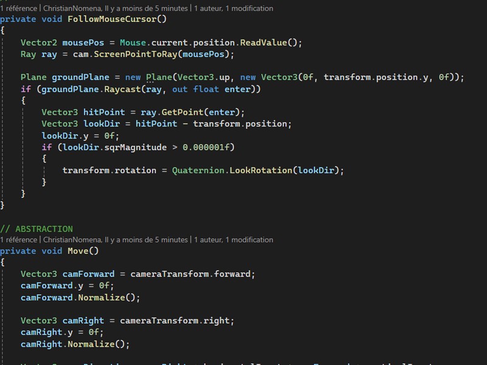Image resolution: width=487 pixels, height=365 pixels.
Task: Click the LookRotation method call
Action: (x=261, y=170)
